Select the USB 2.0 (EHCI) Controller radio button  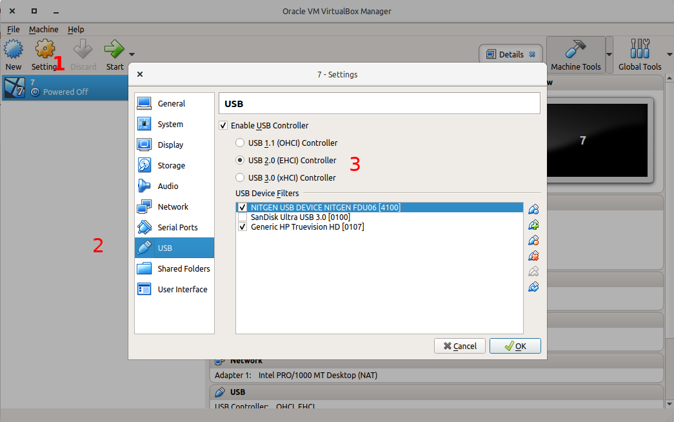click(x=240, y=161)
